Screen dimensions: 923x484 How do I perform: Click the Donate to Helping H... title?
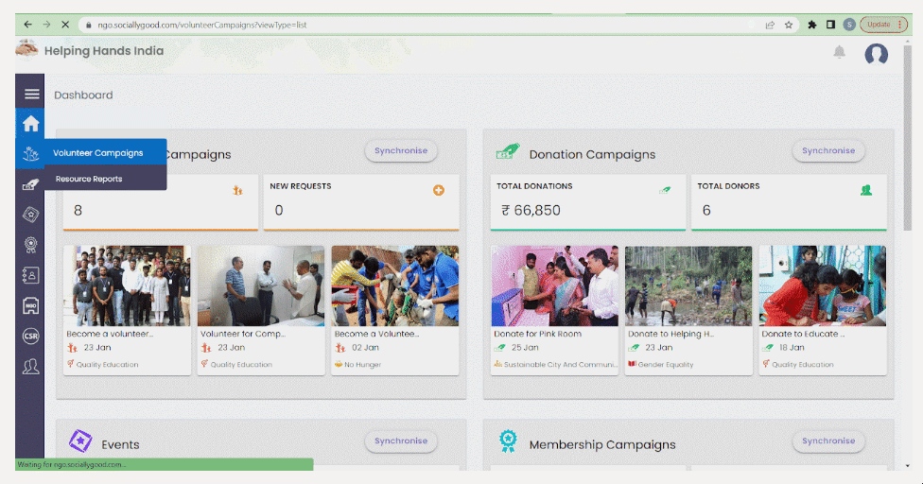670,334
